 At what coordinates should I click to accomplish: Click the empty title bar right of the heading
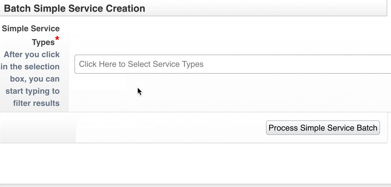click(264, 8)
